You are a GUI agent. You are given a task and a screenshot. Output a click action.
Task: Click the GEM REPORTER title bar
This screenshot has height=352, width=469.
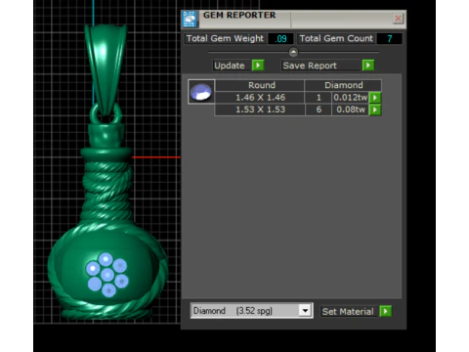[293, 19]
